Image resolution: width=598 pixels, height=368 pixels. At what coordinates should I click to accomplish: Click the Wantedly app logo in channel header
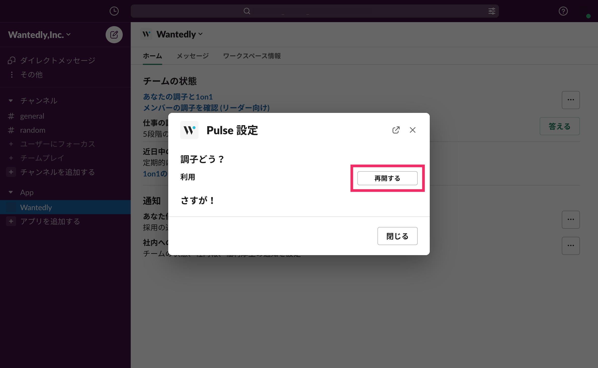point(146,34)
